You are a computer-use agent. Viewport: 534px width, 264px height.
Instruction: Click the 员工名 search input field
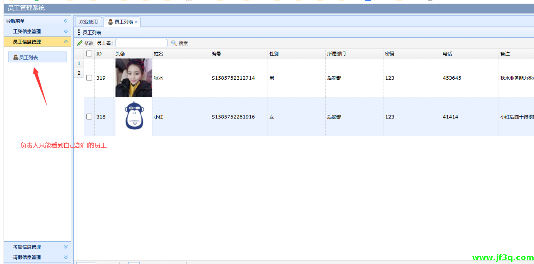point(141,43)
